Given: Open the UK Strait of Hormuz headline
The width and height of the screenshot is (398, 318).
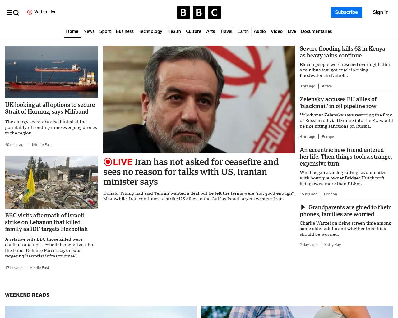Looking at the screenshot, I should (x=50, y=108).
